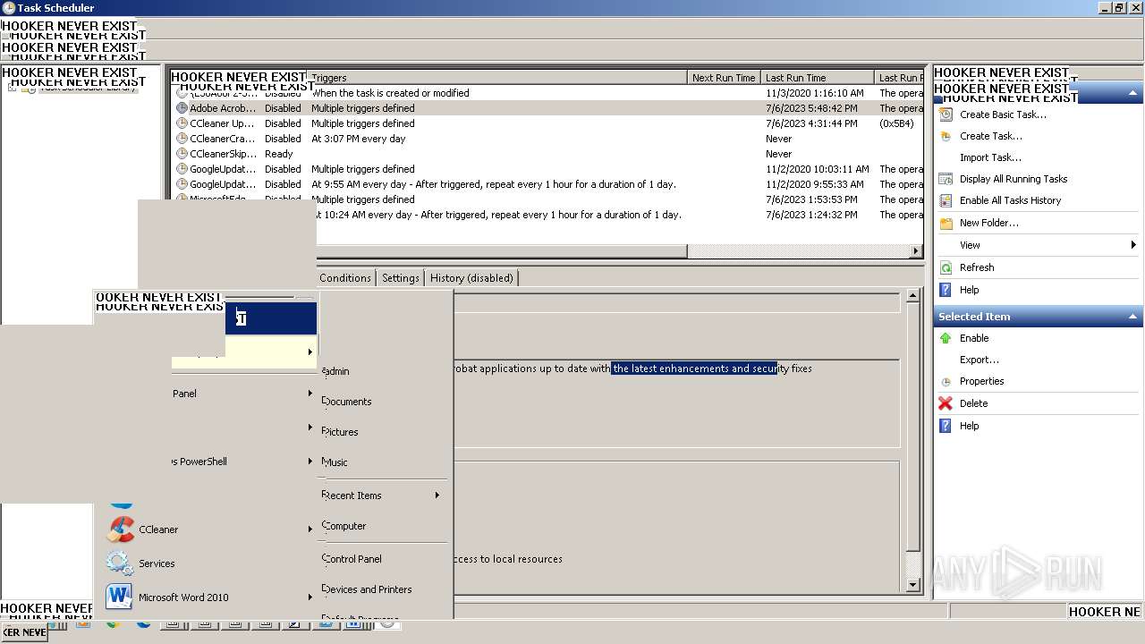
Task: Open Computer from the Start menu
Action: pyautogui.click(x=344, y=526)
